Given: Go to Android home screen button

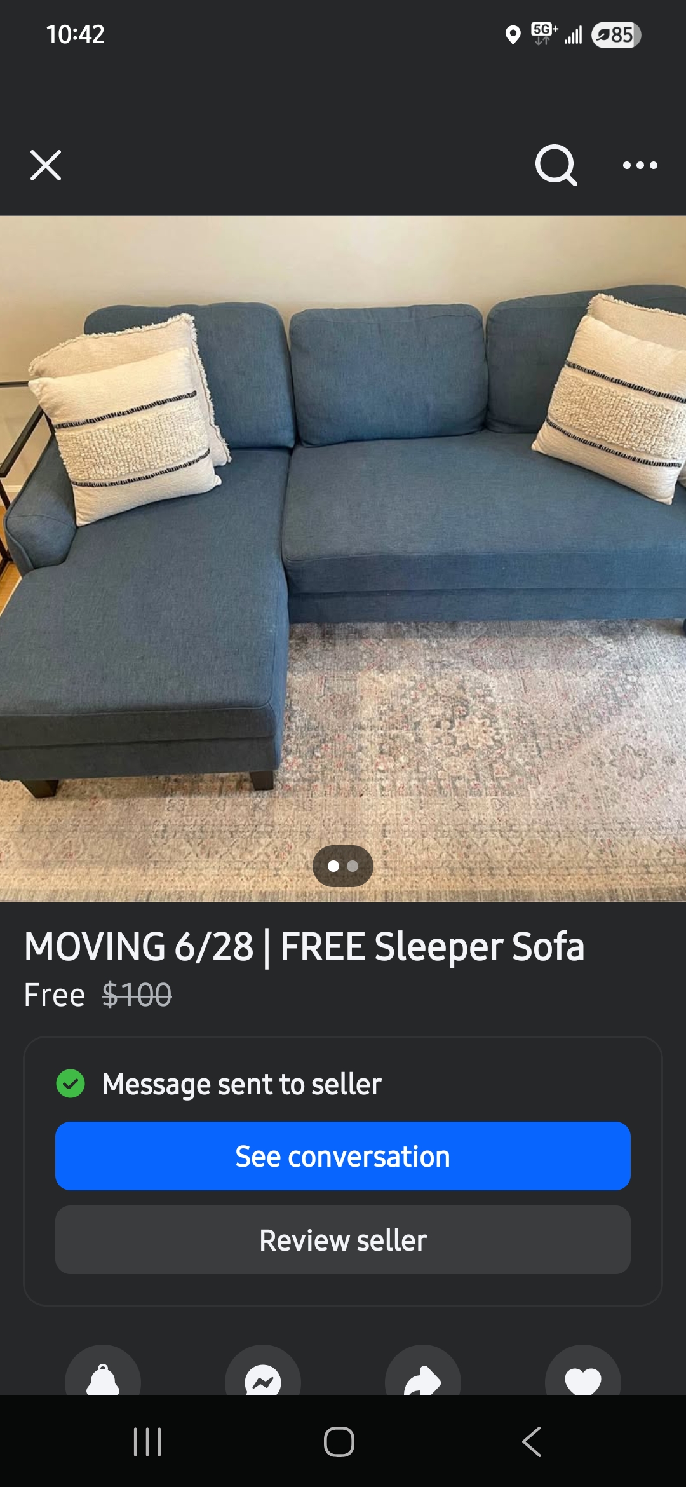Looking at the screenshot, I should 339,1442.
